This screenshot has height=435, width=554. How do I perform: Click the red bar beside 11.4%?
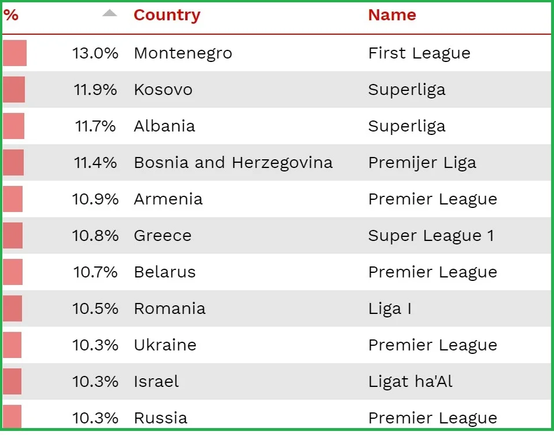click(x=13, y=163)
